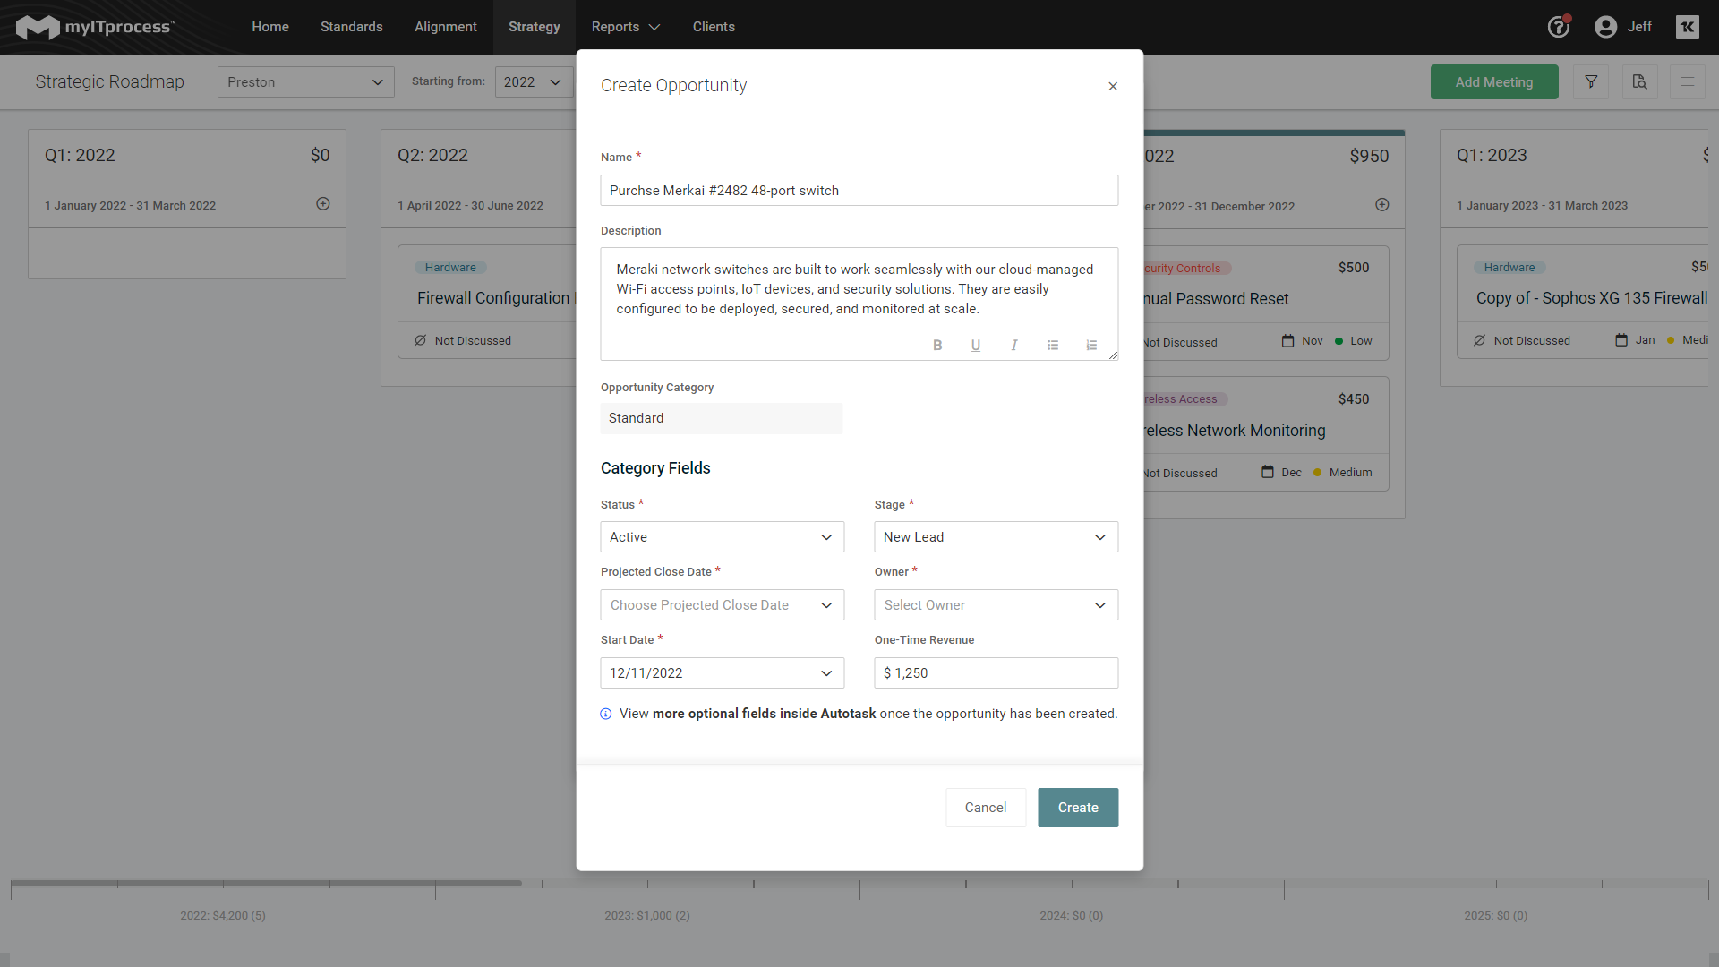Insert bulleted list in Description
The image size is (1719, 967).
pos(1053,345)
